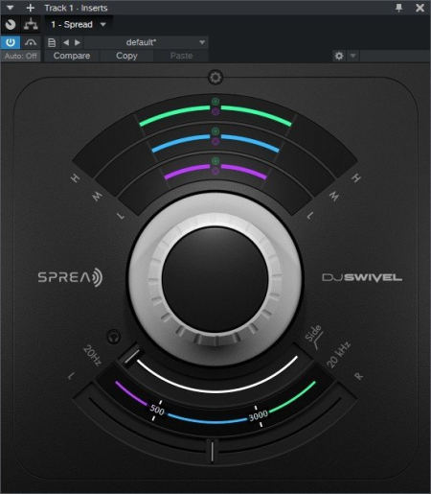Toggle Auto: Off automation mode
The width and height of the screenshot is (431, 494).
pos(20,56)
